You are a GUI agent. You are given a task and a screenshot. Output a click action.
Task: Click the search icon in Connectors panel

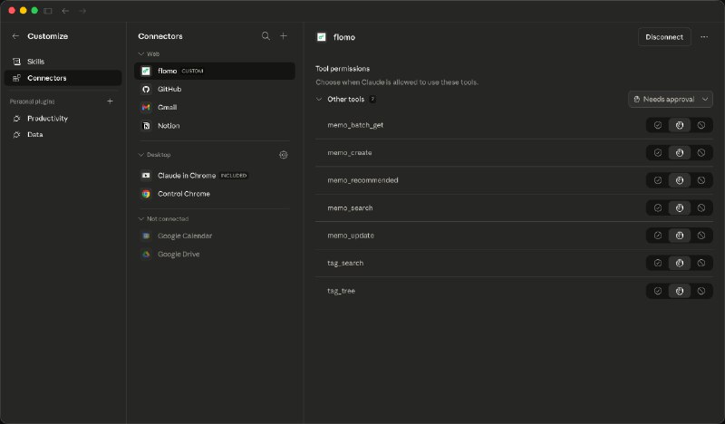[266, 36]
